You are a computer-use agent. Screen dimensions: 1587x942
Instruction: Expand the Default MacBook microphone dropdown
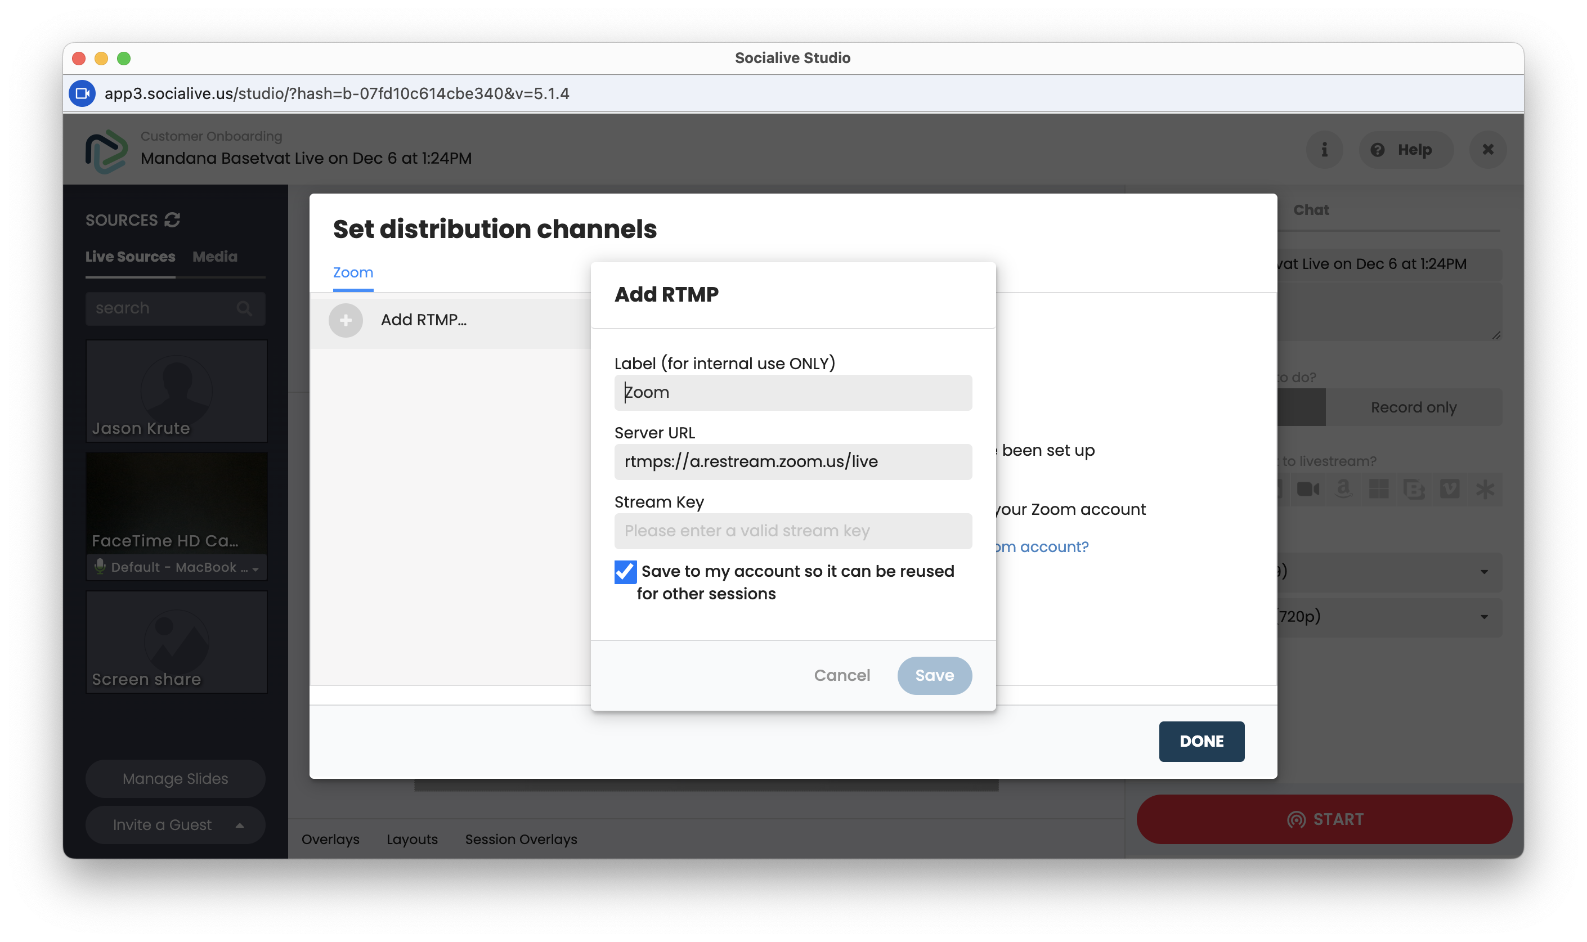255,569
